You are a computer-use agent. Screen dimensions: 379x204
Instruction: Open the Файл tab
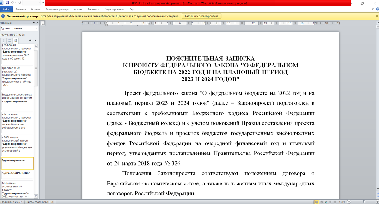click(6, 9)
